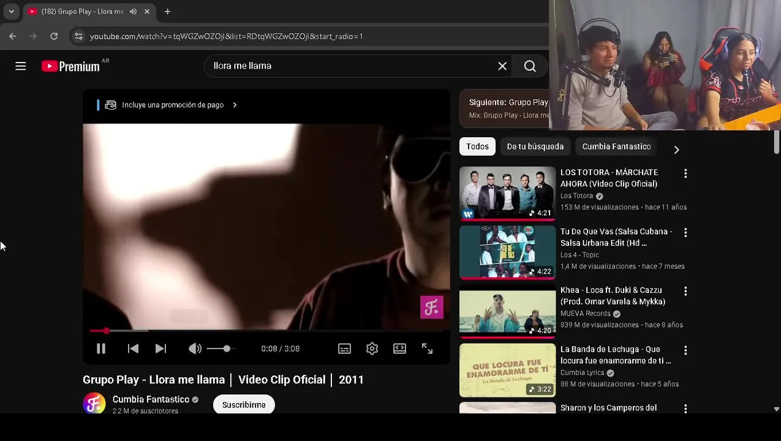781x441 pixels.
Task: Open Los 4 - Topic channel link
Action: point(579,255)
